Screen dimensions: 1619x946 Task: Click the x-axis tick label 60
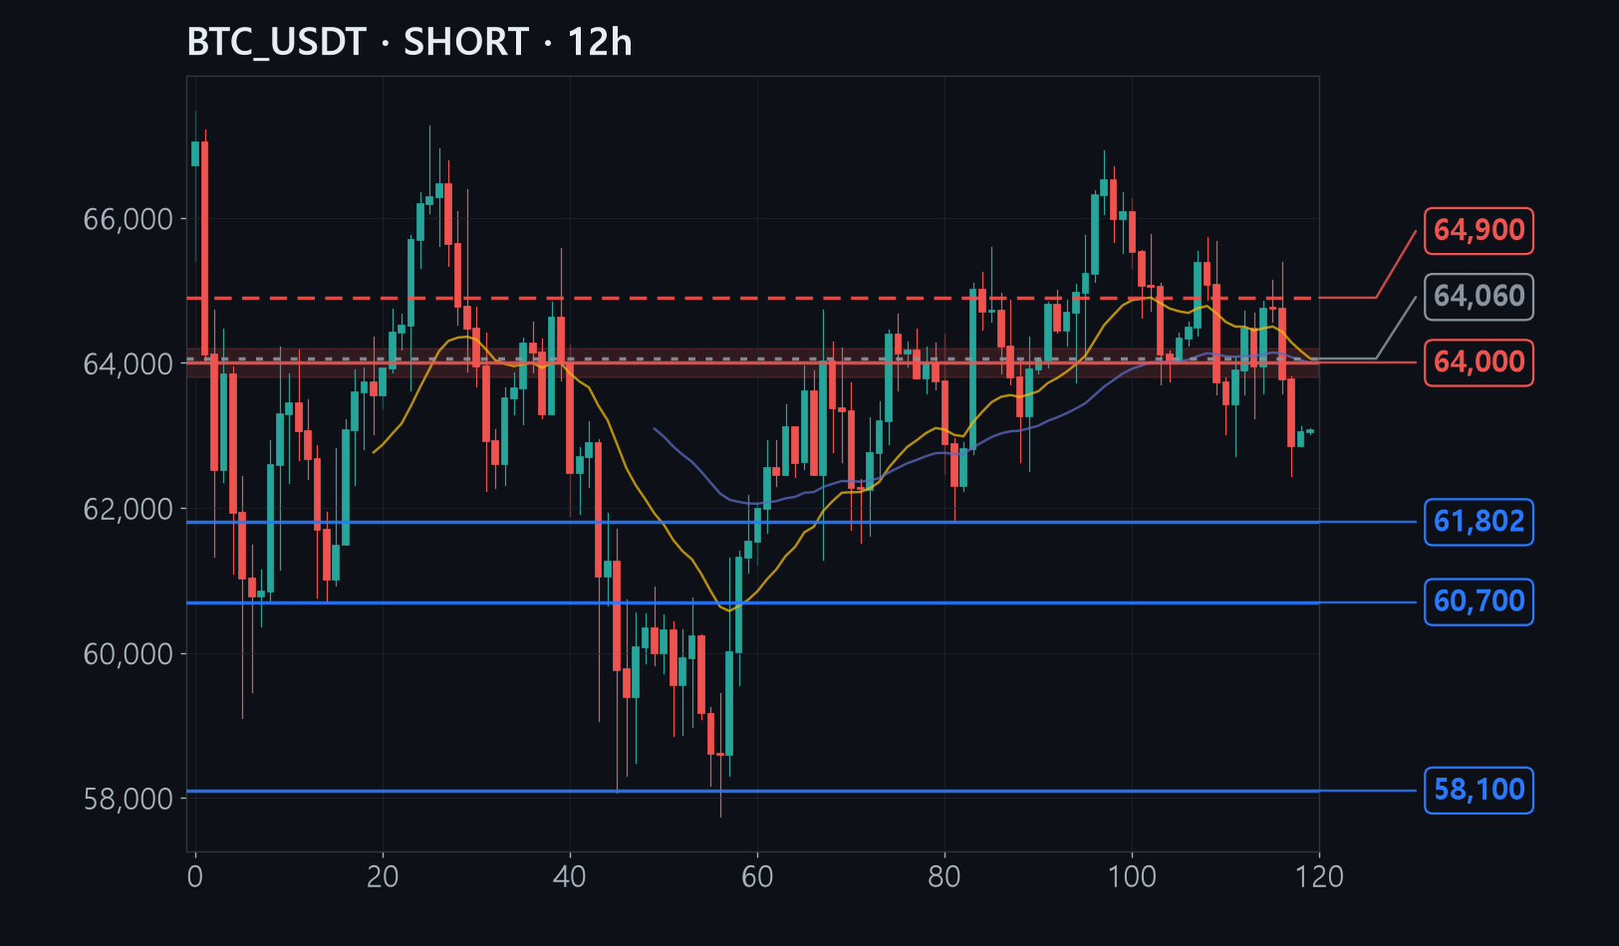(757, 877)
